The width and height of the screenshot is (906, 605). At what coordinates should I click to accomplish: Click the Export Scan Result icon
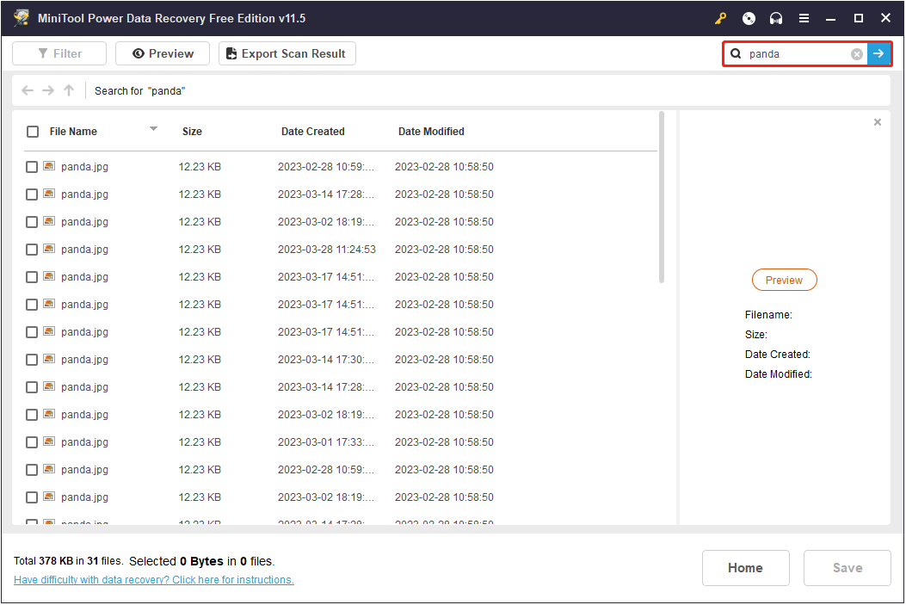(230, 52)
